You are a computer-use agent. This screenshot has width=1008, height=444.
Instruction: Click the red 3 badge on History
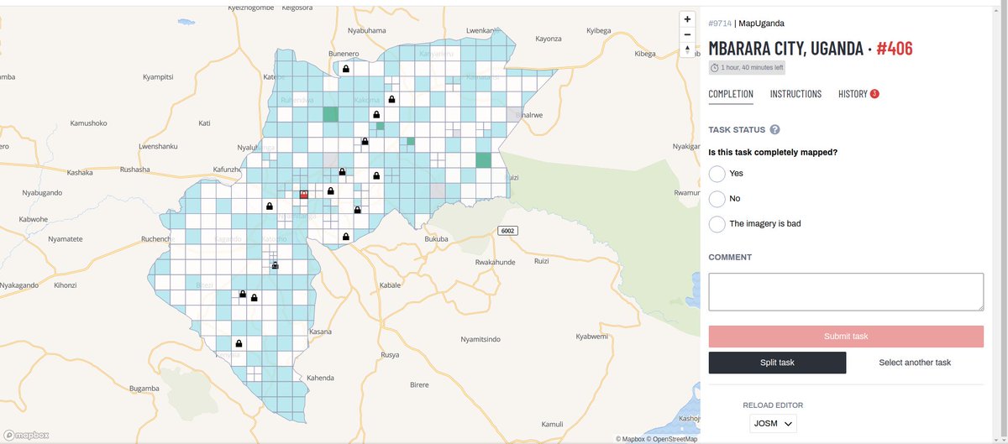(874, 94)
